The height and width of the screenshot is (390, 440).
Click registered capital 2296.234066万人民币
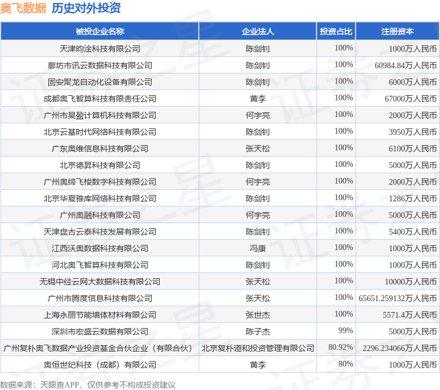pos(400,348)
